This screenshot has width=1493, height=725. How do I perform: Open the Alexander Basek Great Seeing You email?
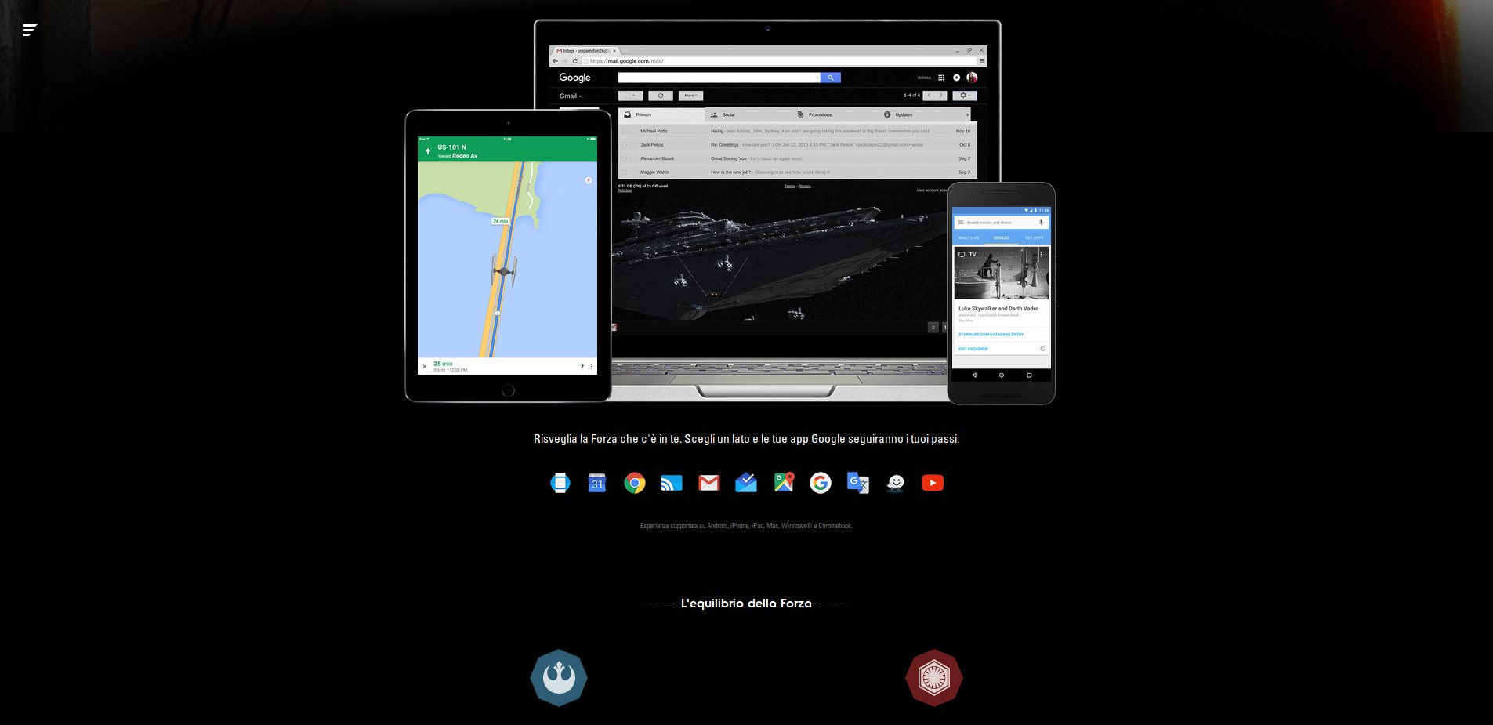(x=797, y=158)
